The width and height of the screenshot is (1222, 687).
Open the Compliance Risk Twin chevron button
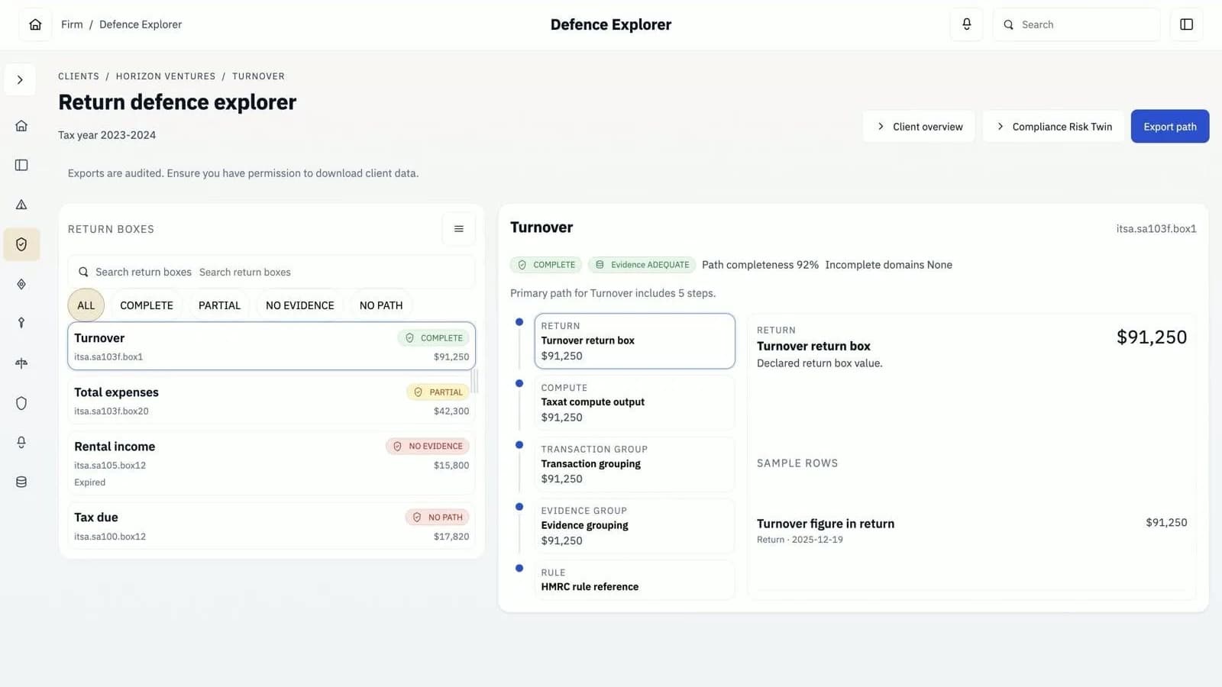1053,127
